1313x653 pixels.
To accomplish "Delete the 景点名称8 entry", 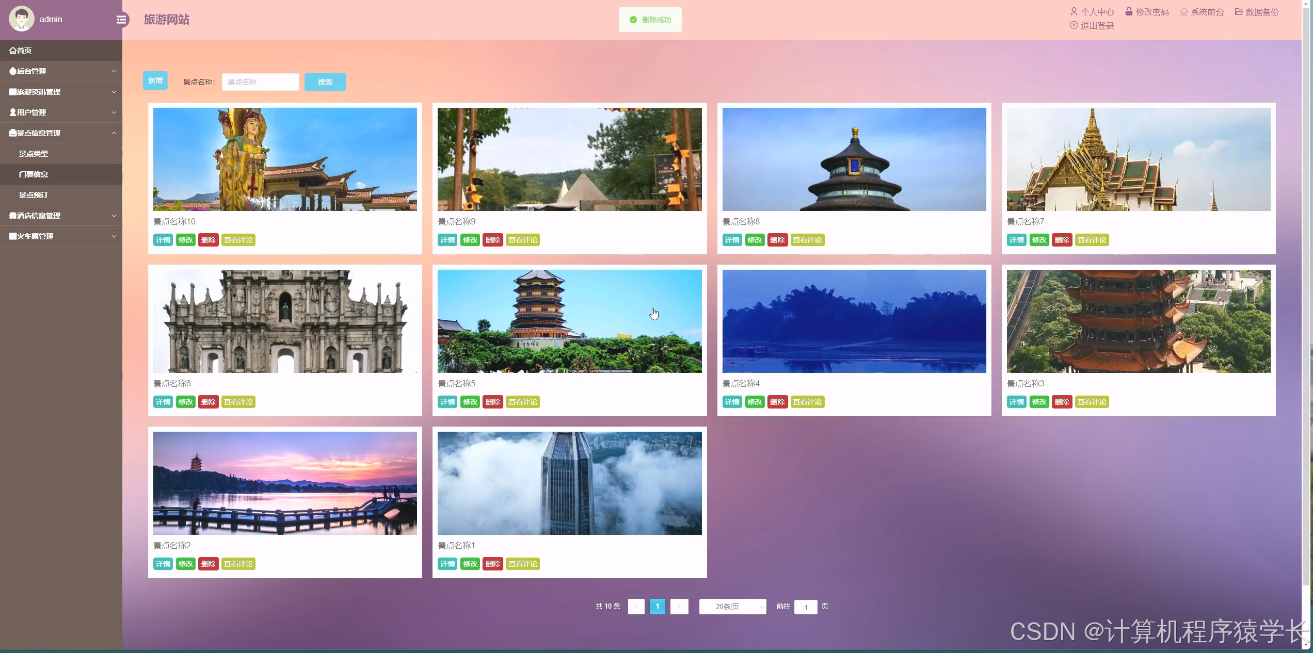I will tap(777, 240).
